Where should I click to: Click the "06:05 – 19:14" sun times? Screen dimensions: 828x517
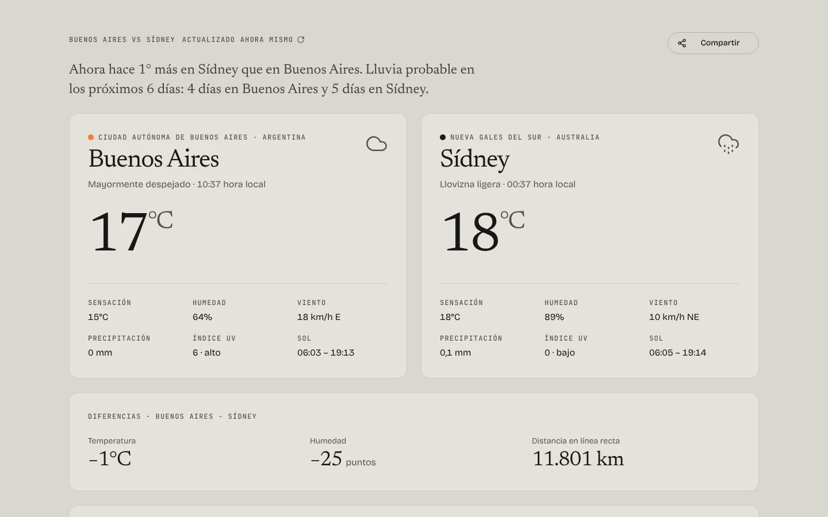(x=678, y=353)
